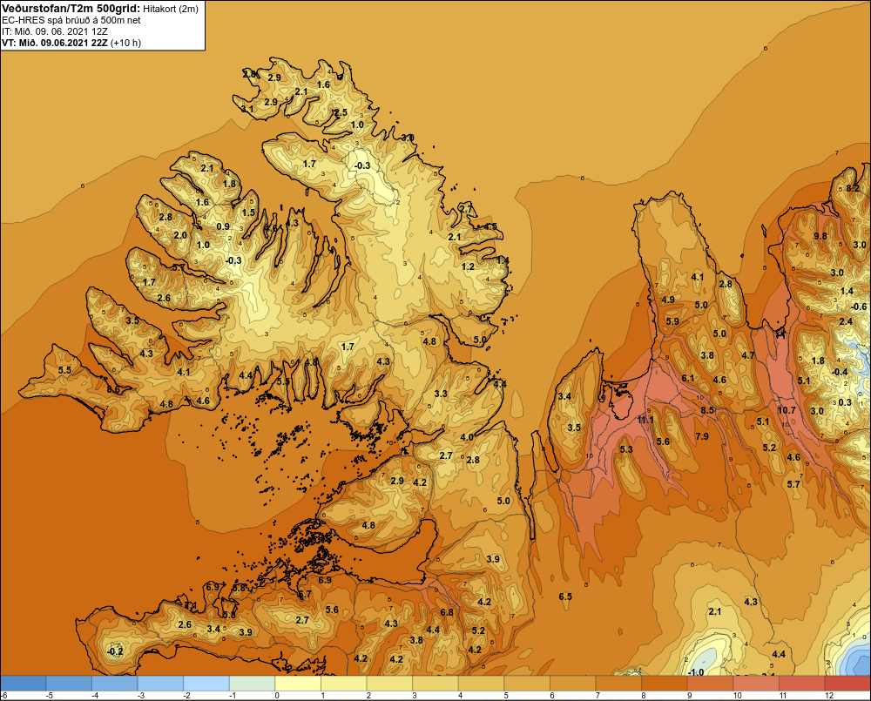Screen dimensions: 871x701
Task: Click the legend scale label '-6'
Action: [x=4, y=696]
